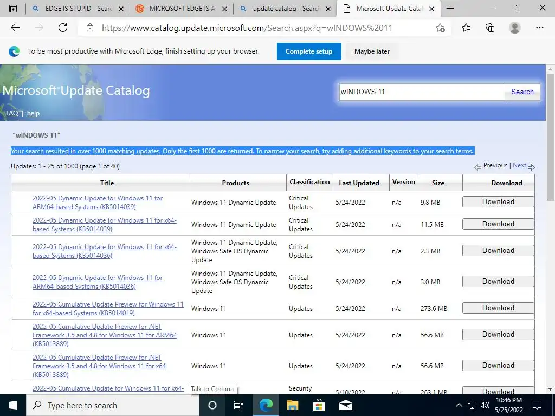Click the catalog search text box

(x=422, y=92)
